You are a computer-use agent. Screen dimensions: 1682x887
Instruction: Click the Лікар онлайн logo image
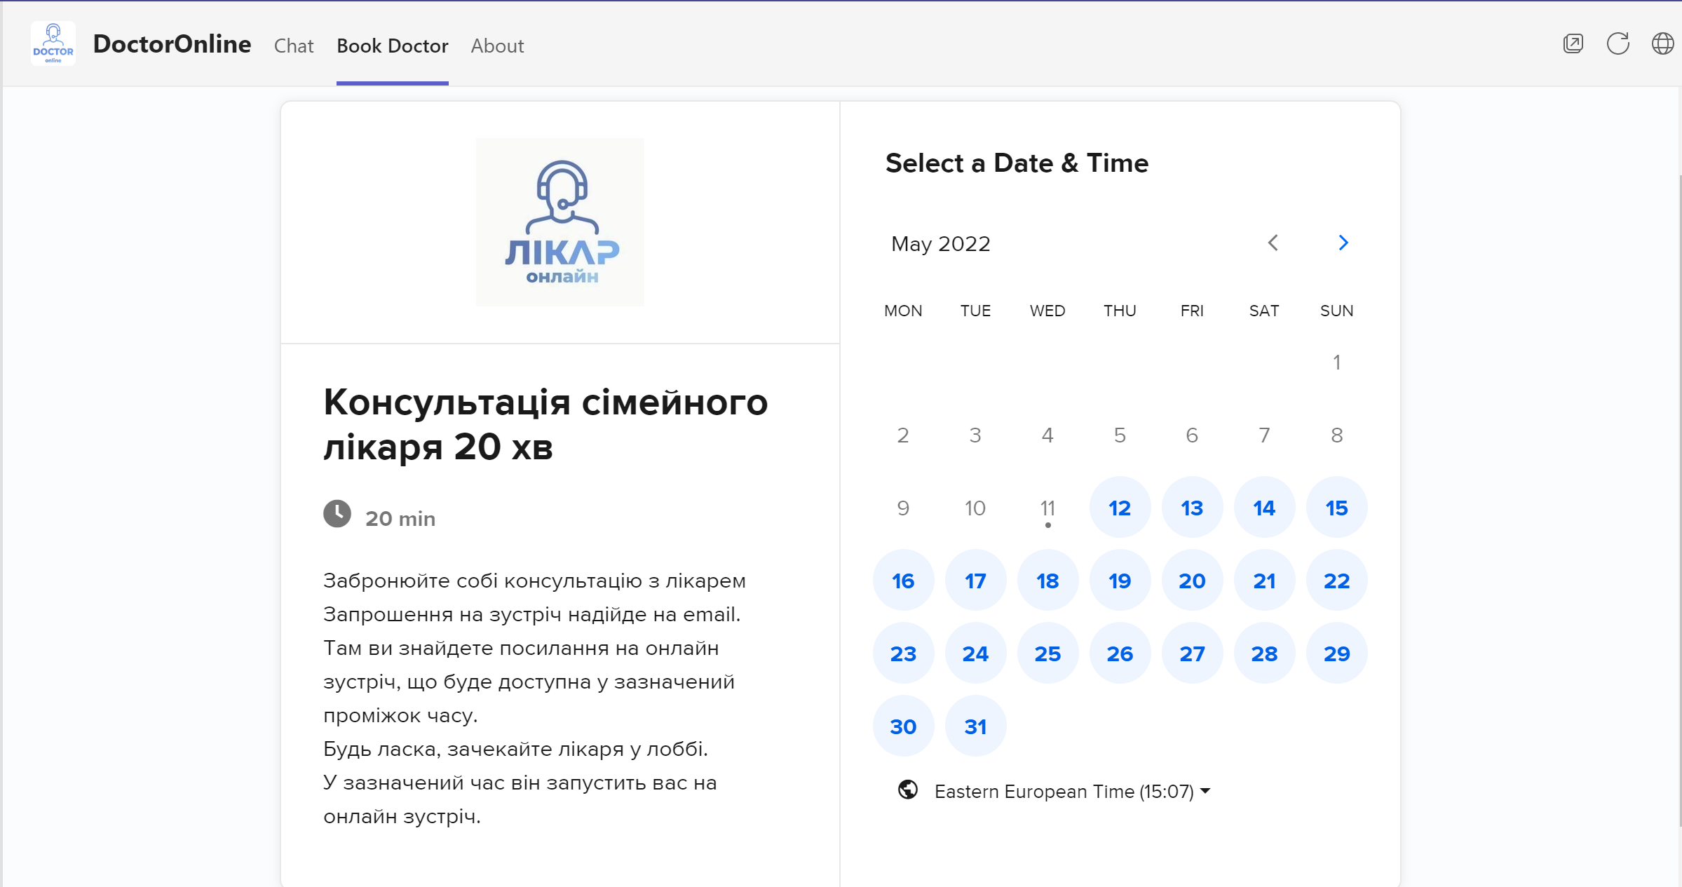(559, 222)
